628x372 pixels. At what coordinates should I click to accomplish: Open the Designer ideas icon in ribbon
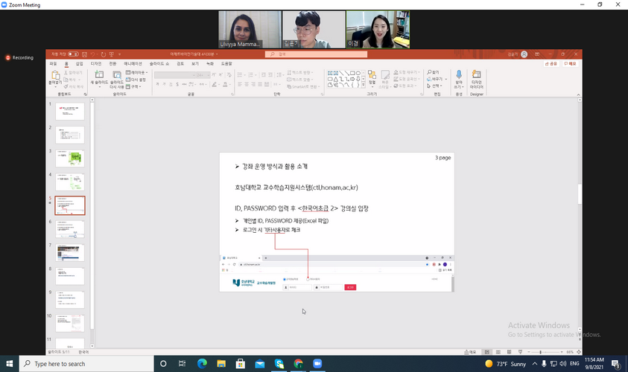pos(477,77)
